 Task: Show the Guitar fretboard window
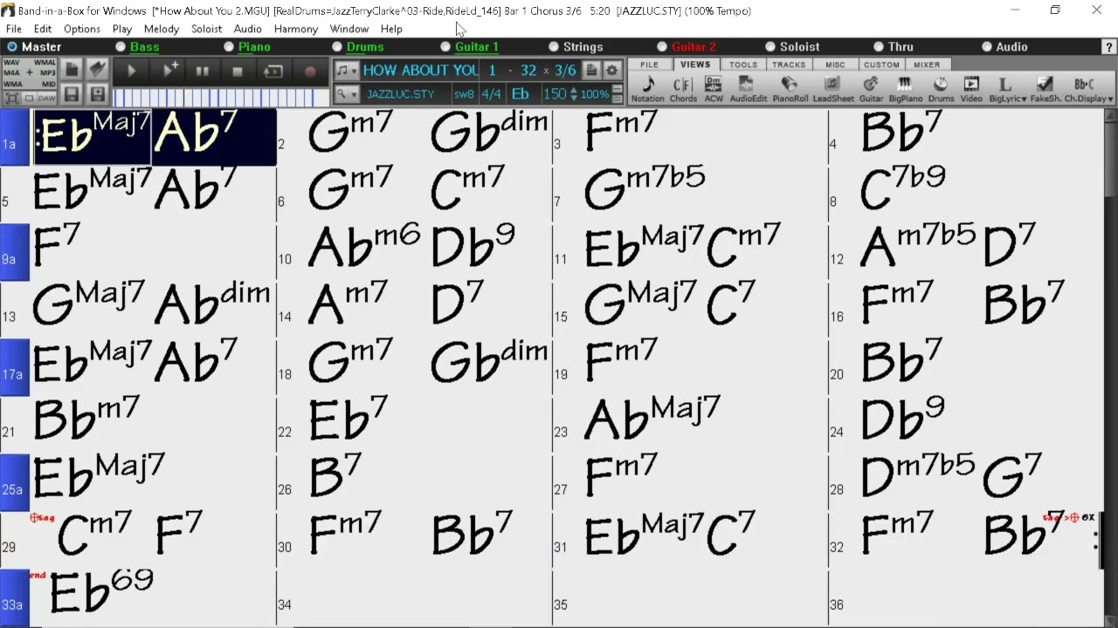pos(871,89)
